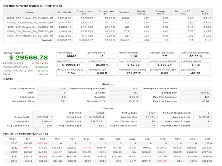Click the STATS section heading

coord(8,79)
